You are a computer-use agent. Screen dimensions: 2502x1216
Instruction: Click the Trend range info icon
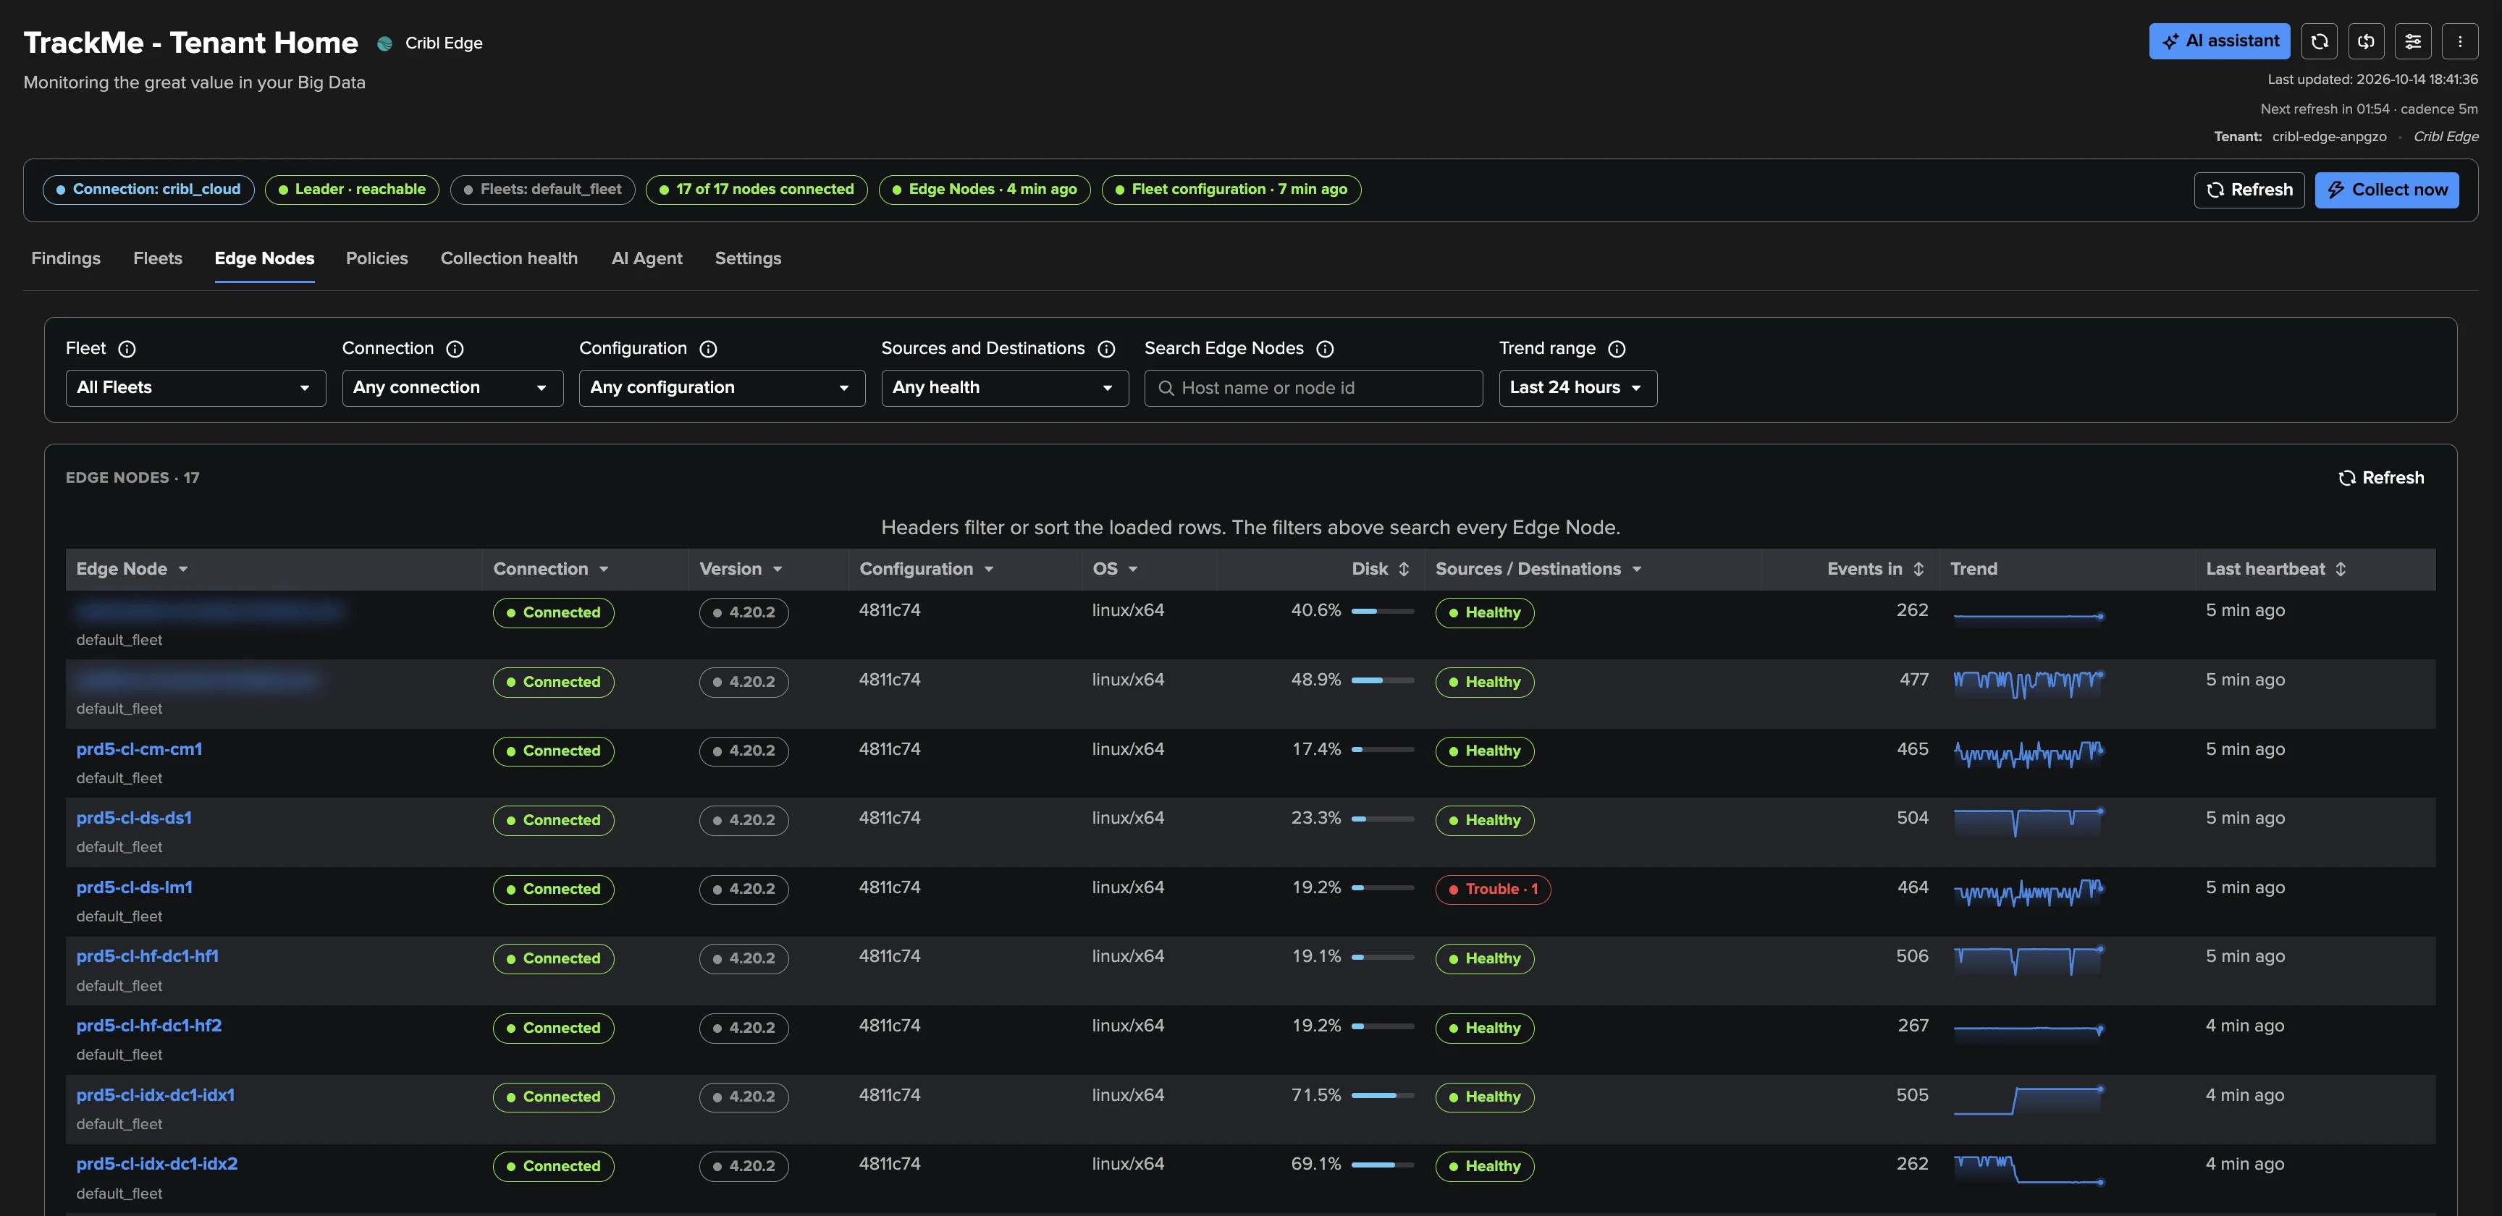[1617, 349]
